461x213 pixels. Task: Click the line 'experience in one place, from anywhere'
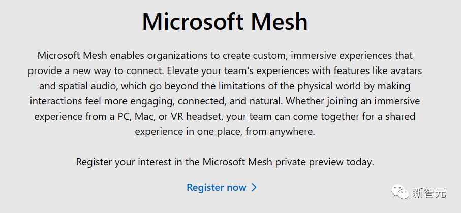click(x=225, y=132)
